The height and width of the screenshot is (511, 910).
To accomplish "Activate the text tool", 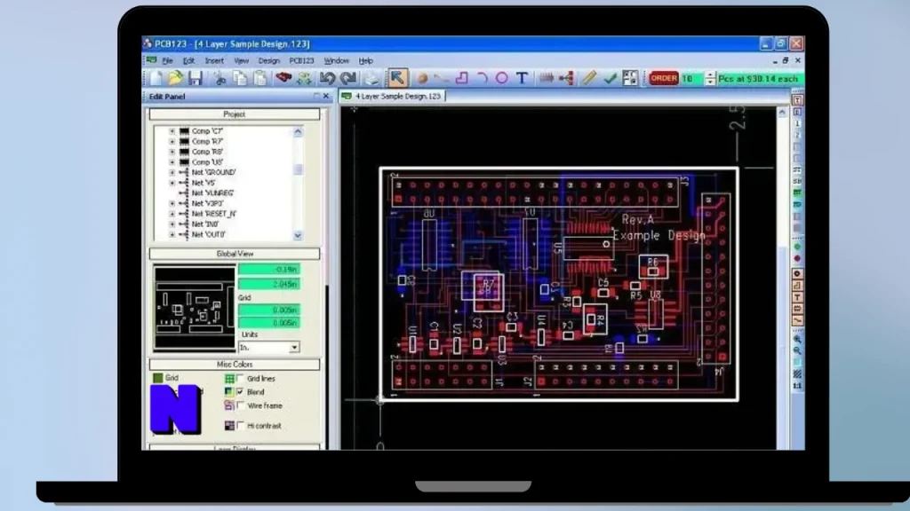I will 522,78.
